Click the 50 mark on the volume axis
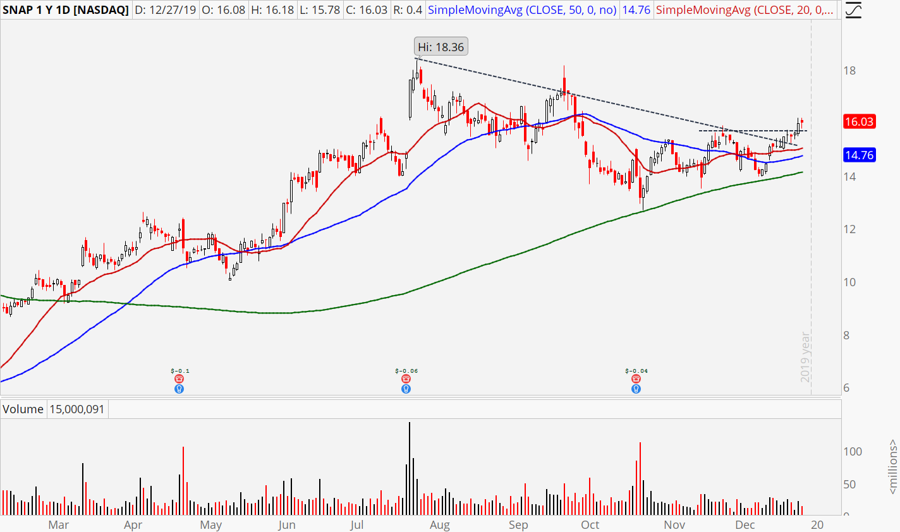The image size is (900, 532). (x=850, y=484)
